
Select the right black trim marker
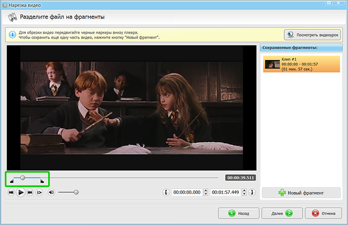click(42, 181)
